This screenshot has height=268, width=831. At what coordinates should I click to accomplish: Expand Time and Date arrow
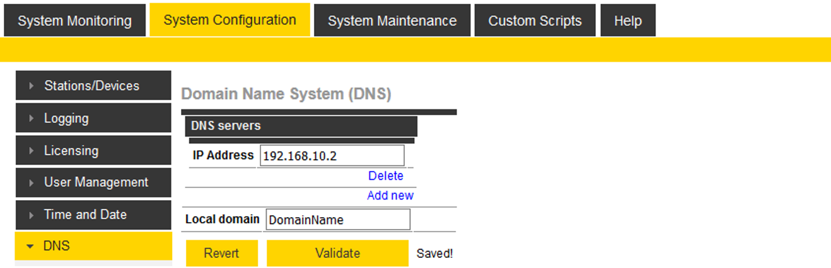pos(31,215)
